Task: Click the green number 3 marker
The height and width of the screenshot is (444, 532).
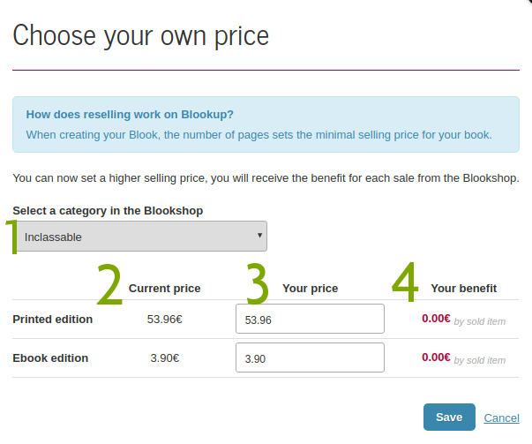Action: pos(258,283)
